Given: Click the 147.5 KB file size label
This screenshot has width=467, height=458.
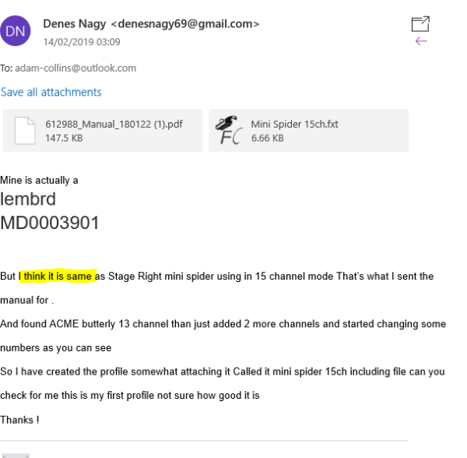Looking at the screenshot, I should (64, 138).
